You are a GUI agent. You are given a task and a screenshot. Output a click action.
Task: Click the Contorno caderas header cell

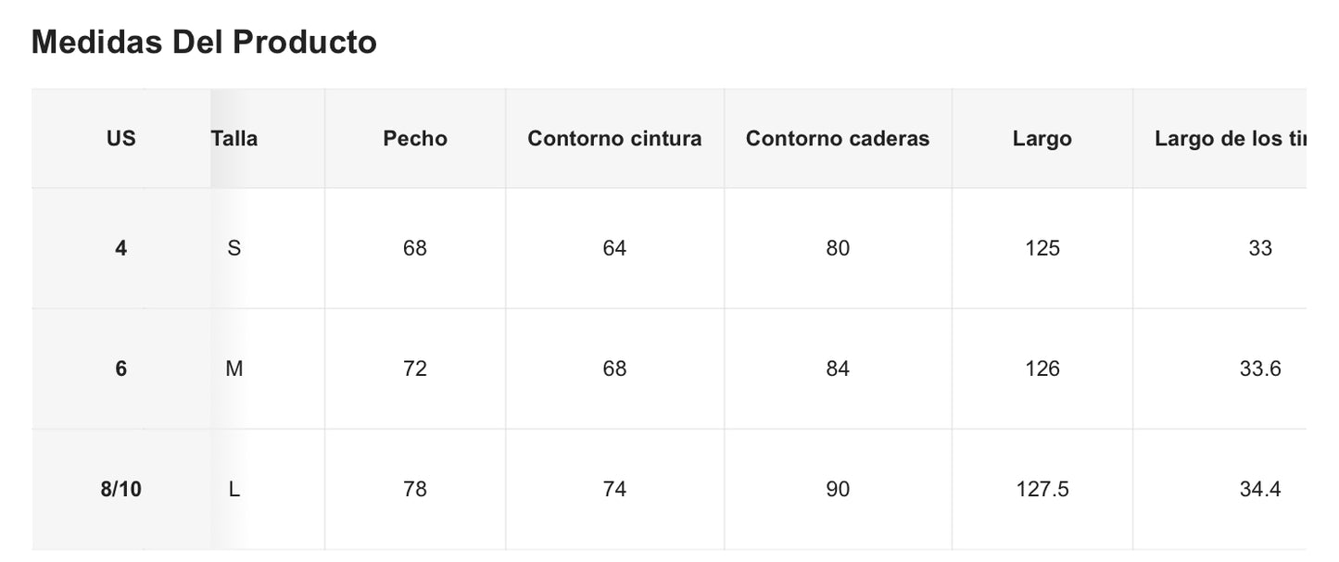[837, 139]
